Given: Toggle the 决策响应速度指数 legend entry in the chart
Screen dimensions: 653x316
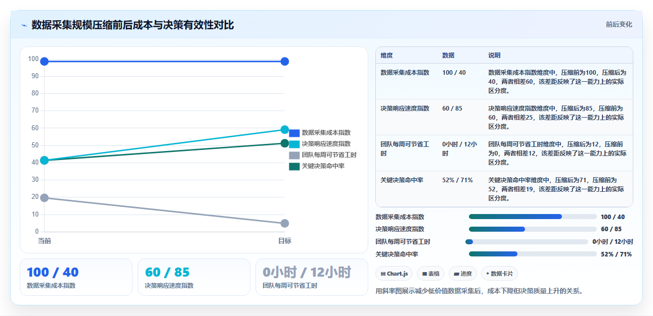Looking at the screenshot, I should [320, 144].
